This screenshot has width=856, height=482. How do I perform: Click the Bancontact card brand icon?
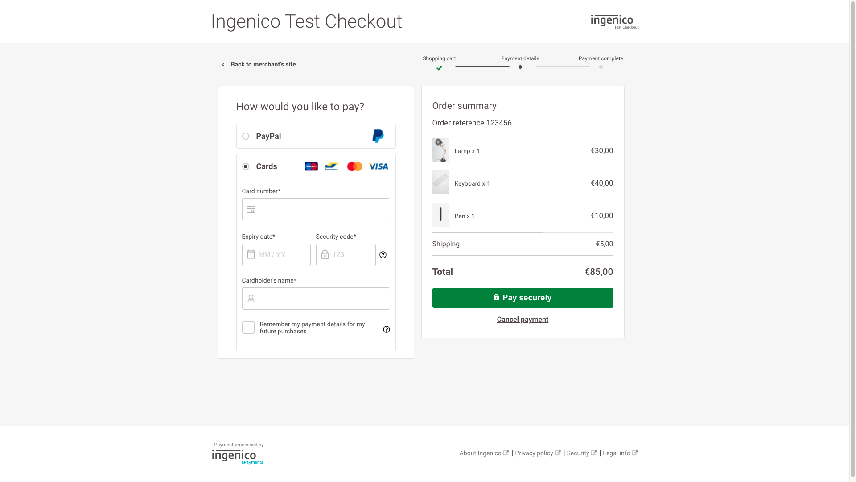pyautogui.click(x=331, y=166)
